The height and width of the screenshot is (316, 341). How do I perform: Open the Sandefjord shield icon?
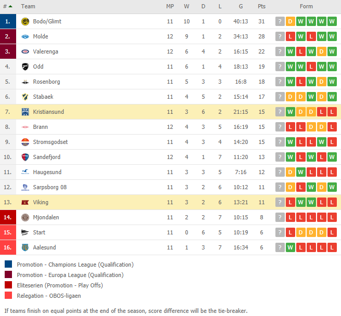[x=25, y=157]
